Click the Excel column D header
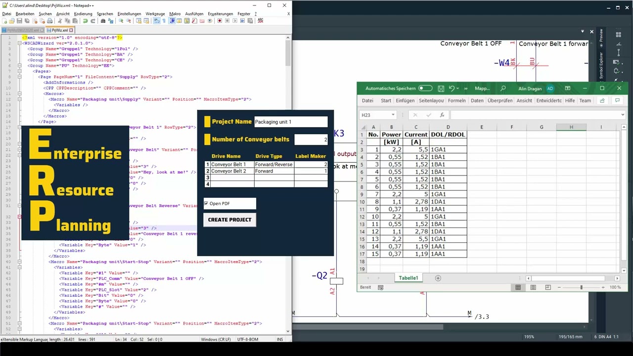Viewport: 633px width, 356px height. [x=448, y=127]
